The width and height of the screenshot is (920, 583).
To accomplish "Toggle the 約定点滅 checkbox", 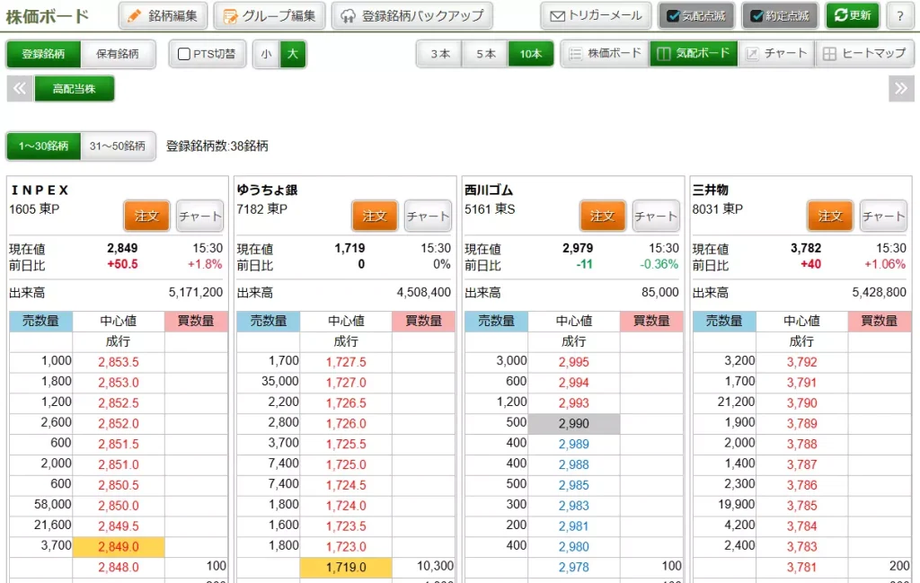I will click(756, 16).
